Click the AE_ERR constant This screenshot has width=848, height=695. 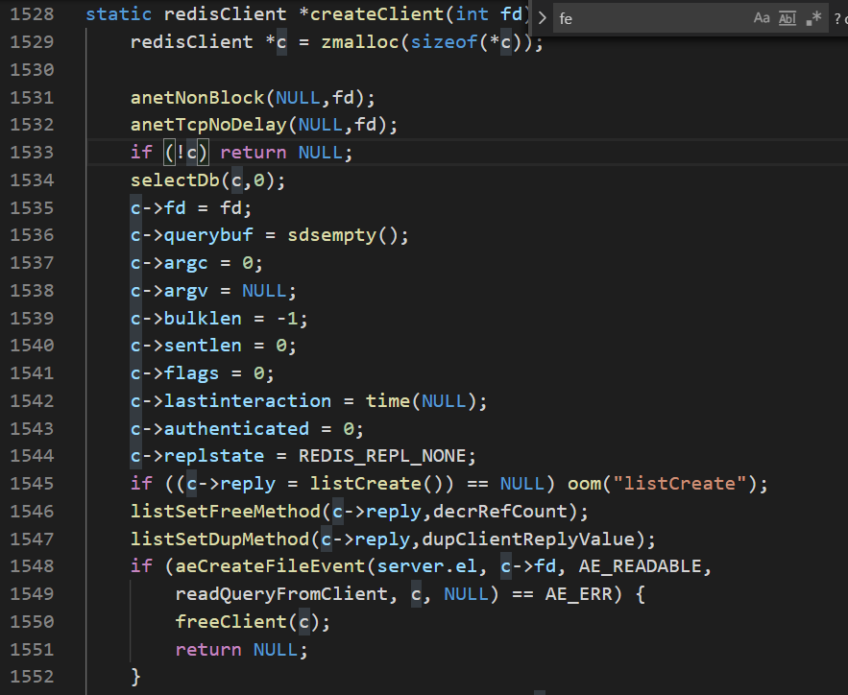coord(579,594)
